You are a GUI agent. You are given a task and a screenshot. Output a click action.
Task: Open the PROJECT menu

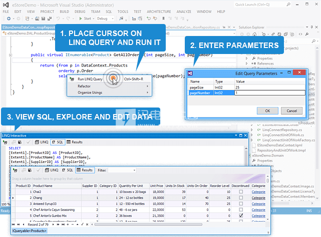tap(47, 11)
